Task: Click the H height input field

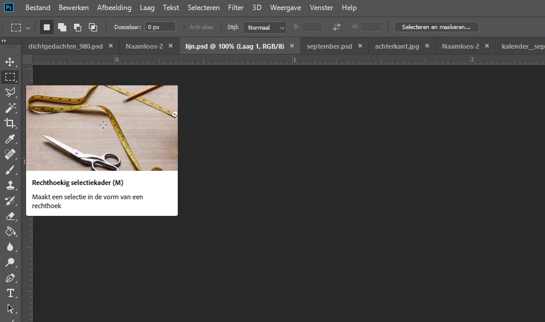Action: [x=371, y=27]
